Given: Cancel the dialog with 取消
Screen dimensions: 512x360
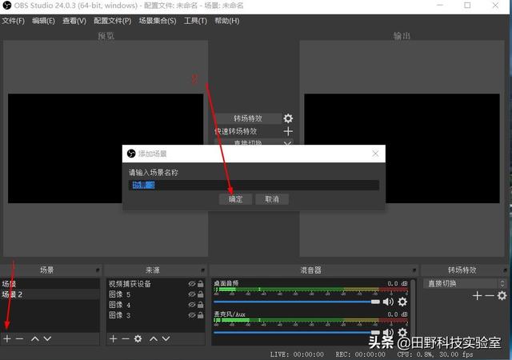Looking at the screenshot, I should (x=272, y=199).
